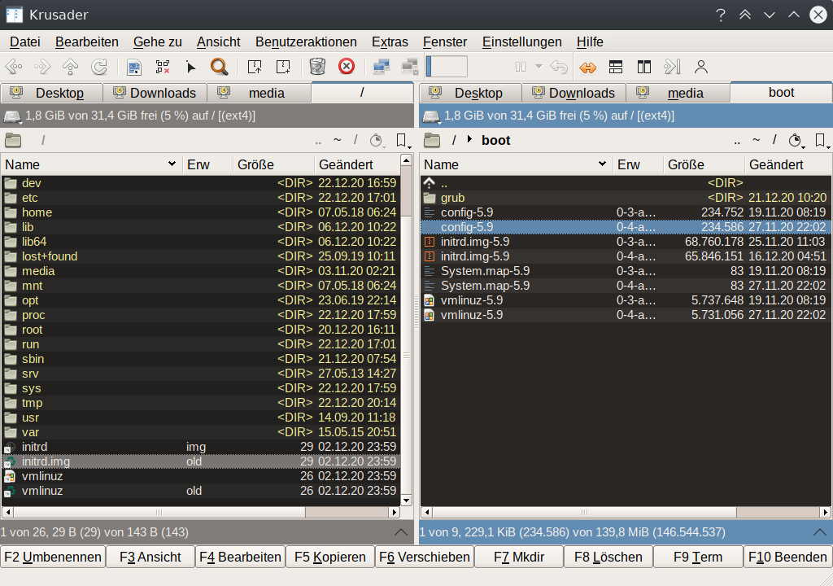Click F6 Verschieben button
Image resolution: width=833 pixels, height=586 pixels.
click(425, 557)
